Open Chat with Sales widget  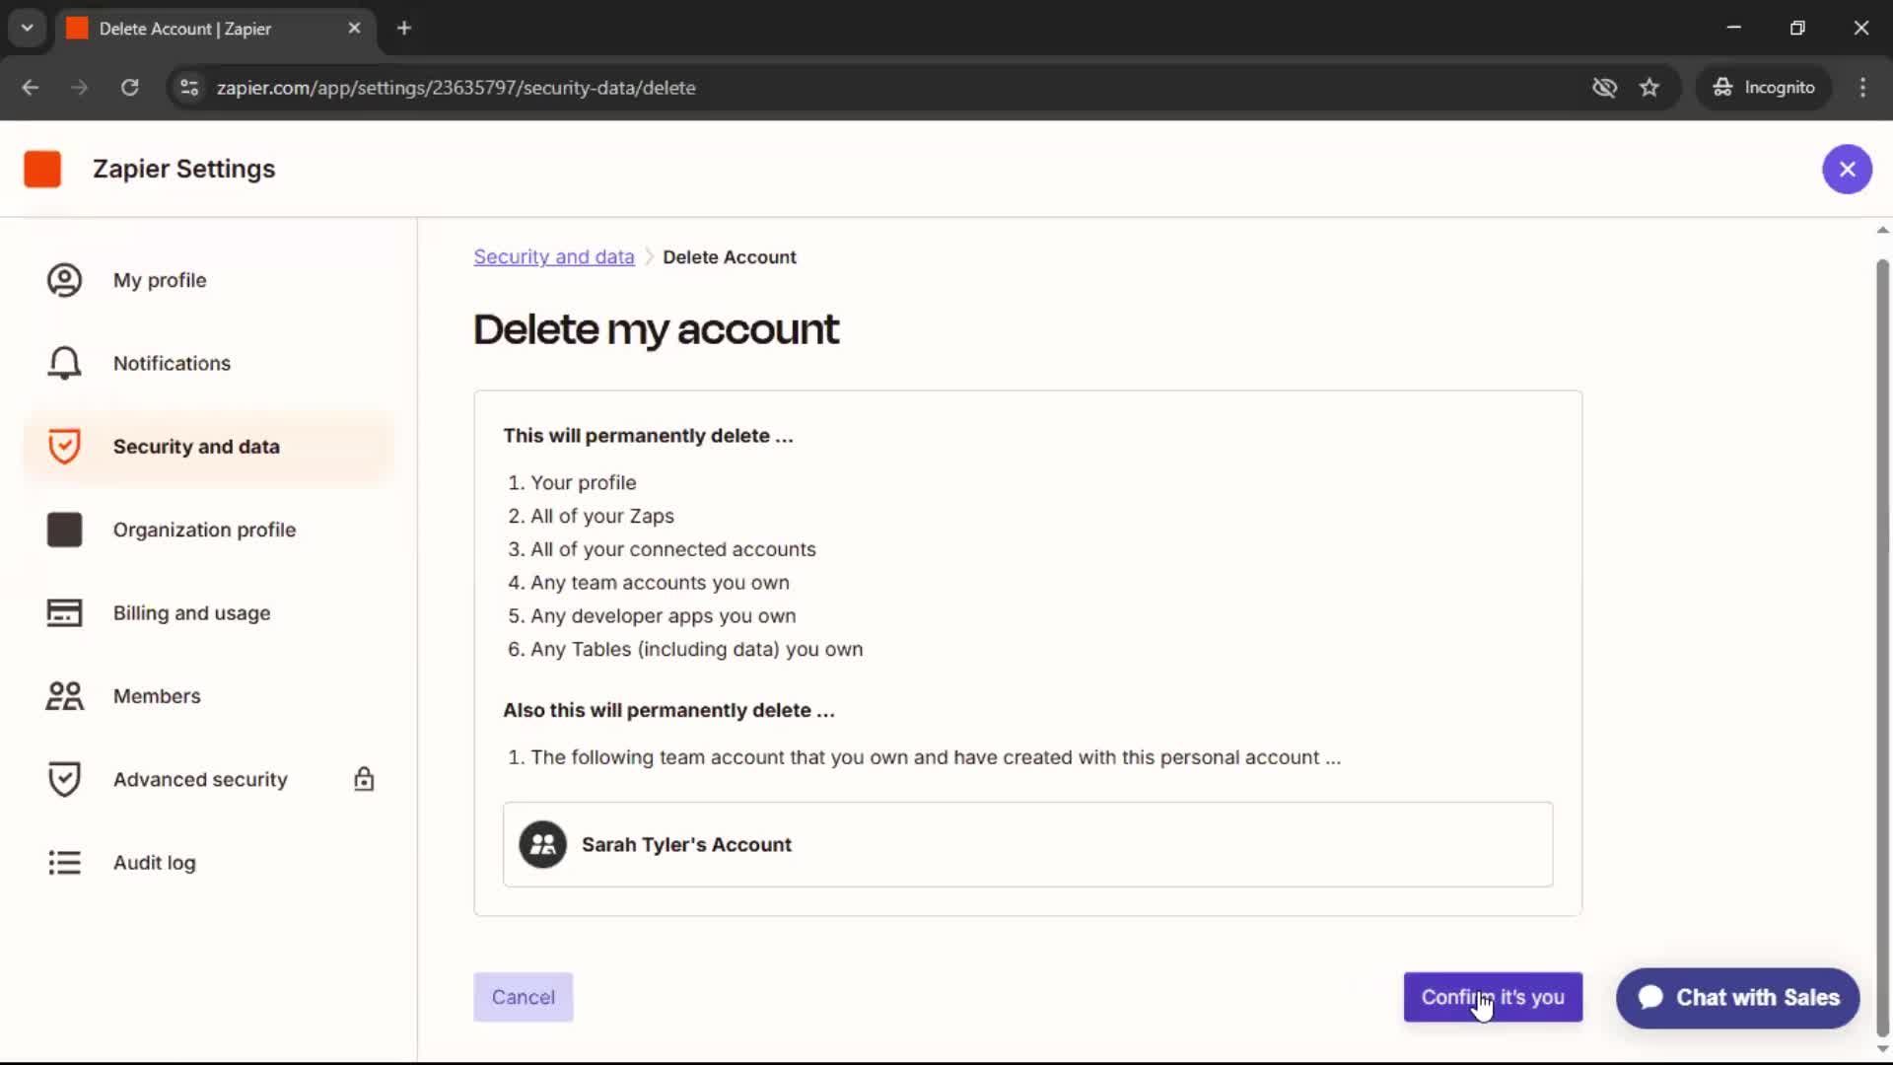1737,998
